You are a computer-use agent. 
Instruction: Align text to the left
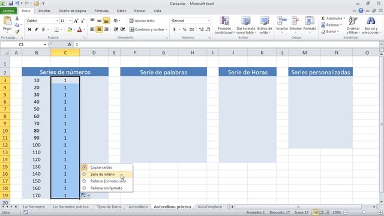coord(92,29)
